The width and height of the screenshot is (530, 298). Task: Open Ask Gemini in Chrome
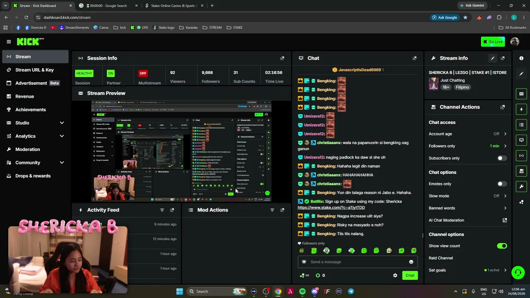click(x=472, y=6)
